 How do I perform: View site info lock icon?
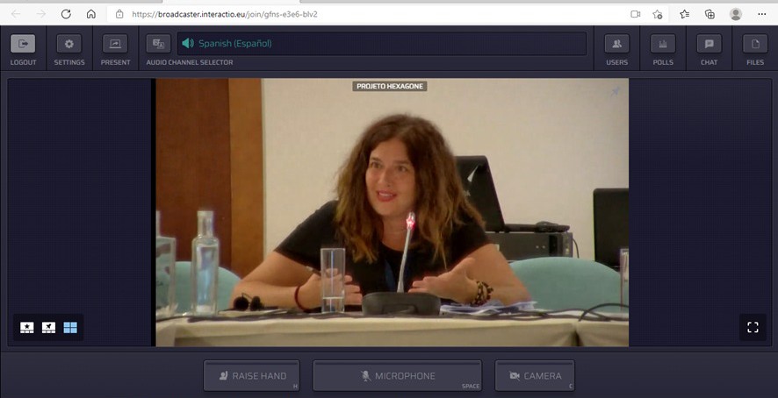click(119, 14)
